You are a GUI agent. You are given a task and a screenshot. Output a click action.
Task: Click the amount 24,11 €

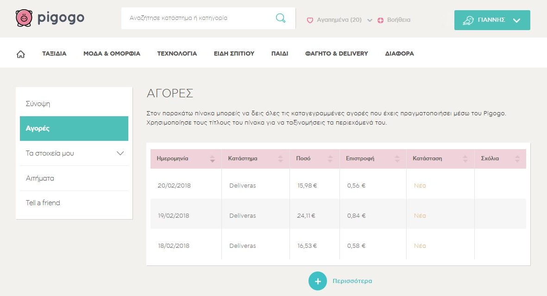[x=306, y=216]
